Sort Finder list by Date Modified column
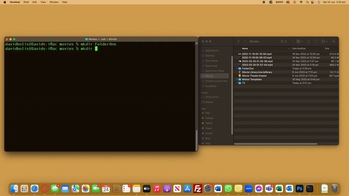The image size is (349, 196). pyautogui.click(x=299, y=48)
